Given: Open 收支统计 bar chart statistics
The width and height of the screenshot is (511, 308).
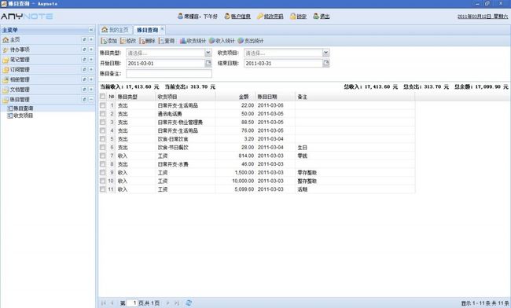Looking at the screenshot, I should pos(193,41).
